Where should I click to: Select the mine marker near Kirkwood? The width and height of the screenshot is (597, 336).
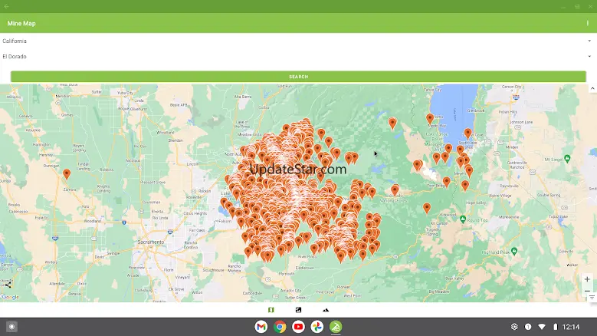point(427,208)
